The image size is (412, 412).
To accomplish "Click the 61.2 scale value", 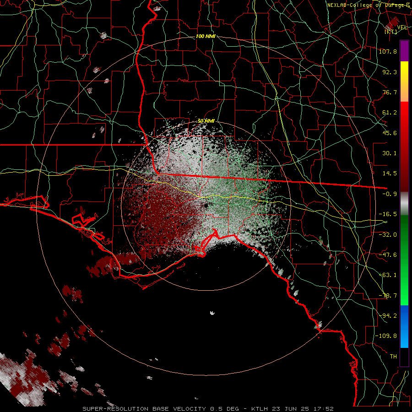I will pos(390,113).
